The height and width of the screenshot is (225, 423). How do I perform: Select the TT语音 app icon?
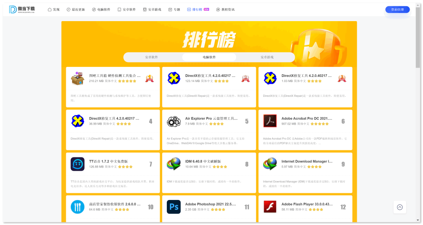click(77, 164)
